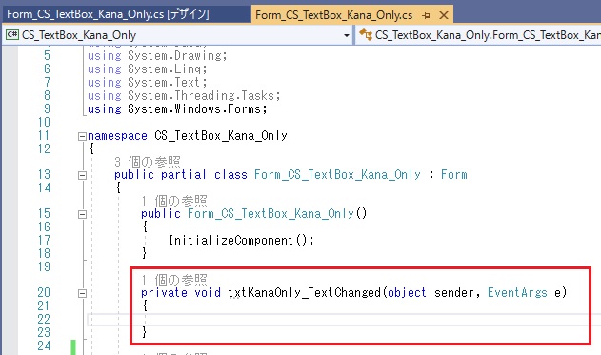Collapse the class Form_CS_TextBox_Kana_Only outline

[82, 175]
